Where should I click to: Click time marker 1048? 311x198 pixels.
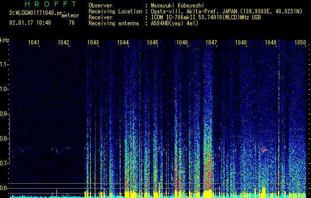pyautogui.click(x=241, y=42)
